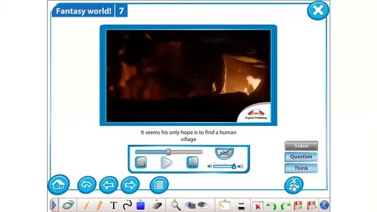The height and width of the screenshot is (212, 377).
Task: Click the video display area
Action: 188,75
